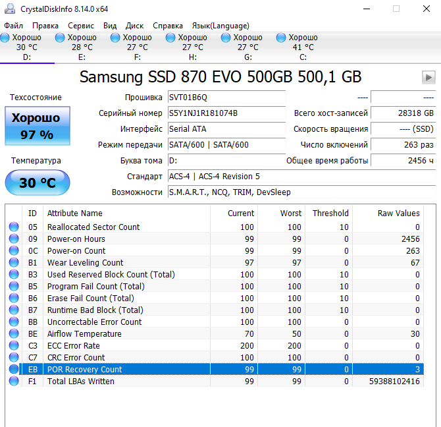Click the Возможности features field

coord(301,192)
